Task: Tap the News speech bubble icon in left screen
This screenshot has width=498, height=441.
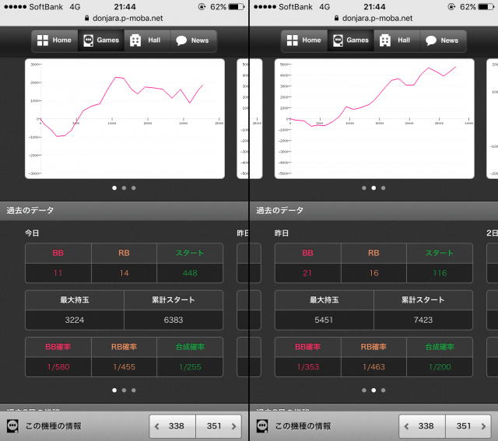Action: click(x=181, y=40)
